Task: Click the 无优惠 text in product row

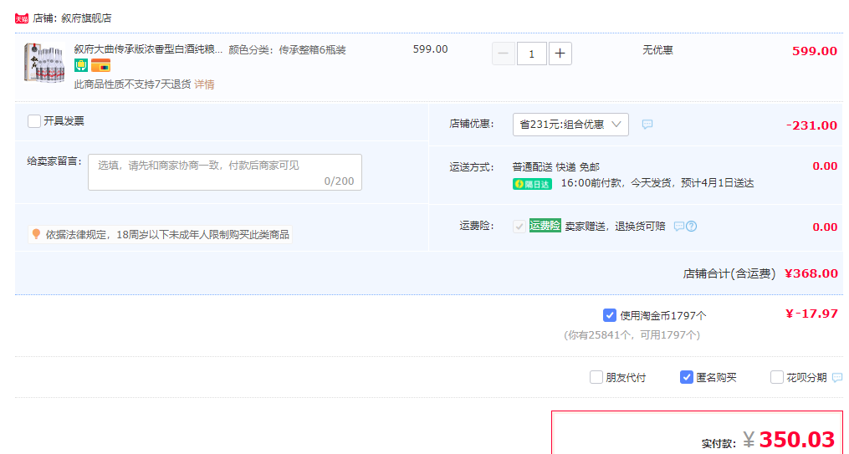Action: (657, 50)
